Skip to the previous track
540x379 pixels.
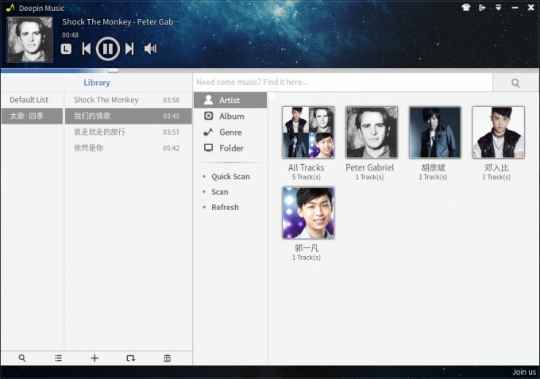86,49
